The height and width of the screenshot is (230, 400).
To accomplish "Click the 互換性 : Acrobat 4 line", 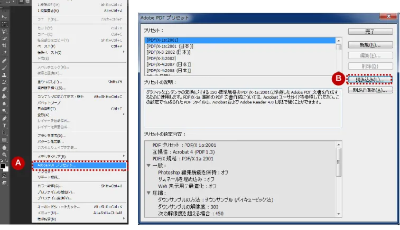I will click(183, 152).
